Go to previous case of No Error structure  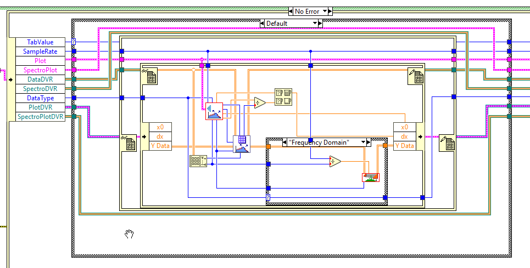[291, 11]
